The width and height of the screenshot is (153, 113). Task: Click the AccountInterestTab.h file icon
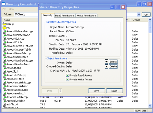click(x=5, y=50)
